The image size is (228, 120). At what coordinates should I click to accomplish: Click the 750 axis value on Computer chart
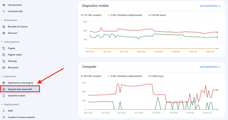tap(84, 83)
